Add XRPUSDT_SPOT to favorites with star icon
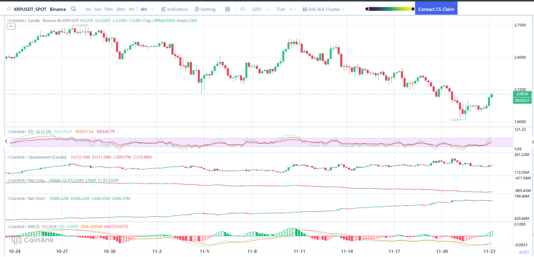 pos(8,9)
